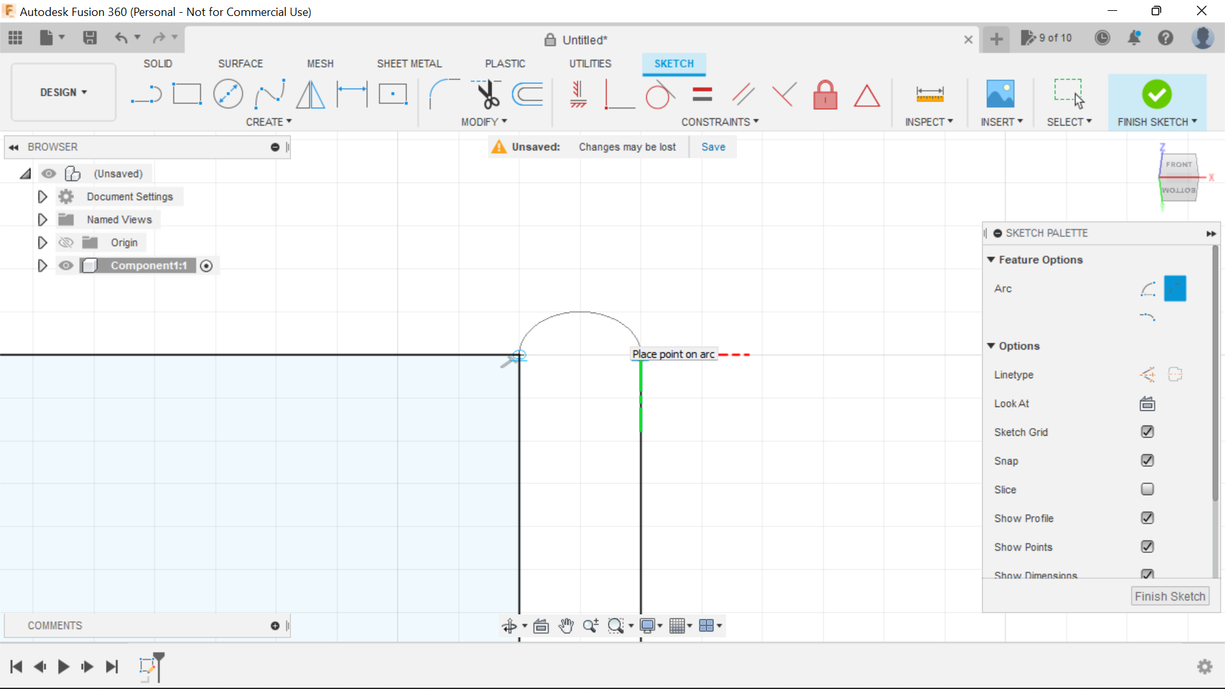
Task: Enable the Slice checkbox
Action: [1147, 489]
